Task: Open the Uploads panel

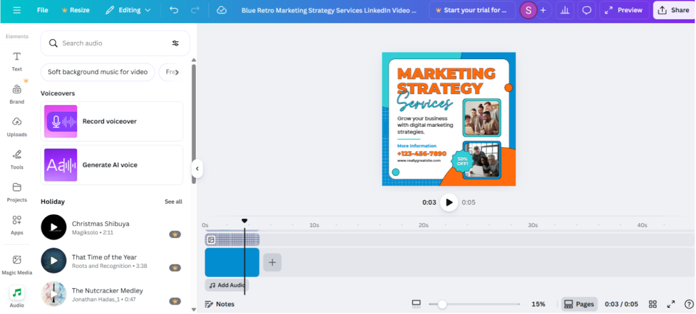Action: tap(17, 127)
